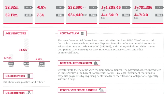This screenshot has height=94, width=168.
Task: Click the Major Imports gears icon
Action: tap(29, 92)
